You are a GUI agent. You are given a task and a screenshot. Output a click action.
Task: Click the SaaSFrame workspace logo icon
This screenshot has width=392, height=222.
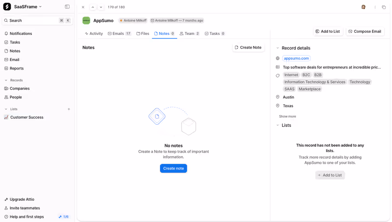(x=7, y=7)
